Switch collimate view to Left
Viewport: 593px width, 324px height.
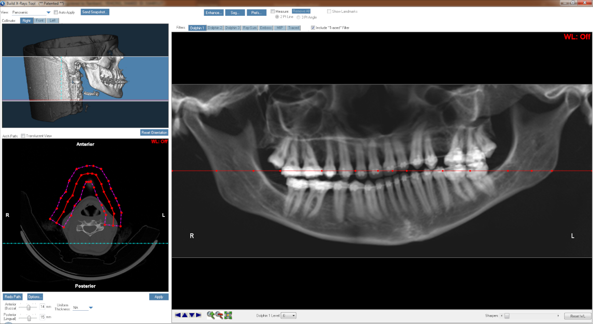pyautogui.click(x=53, y=21)
